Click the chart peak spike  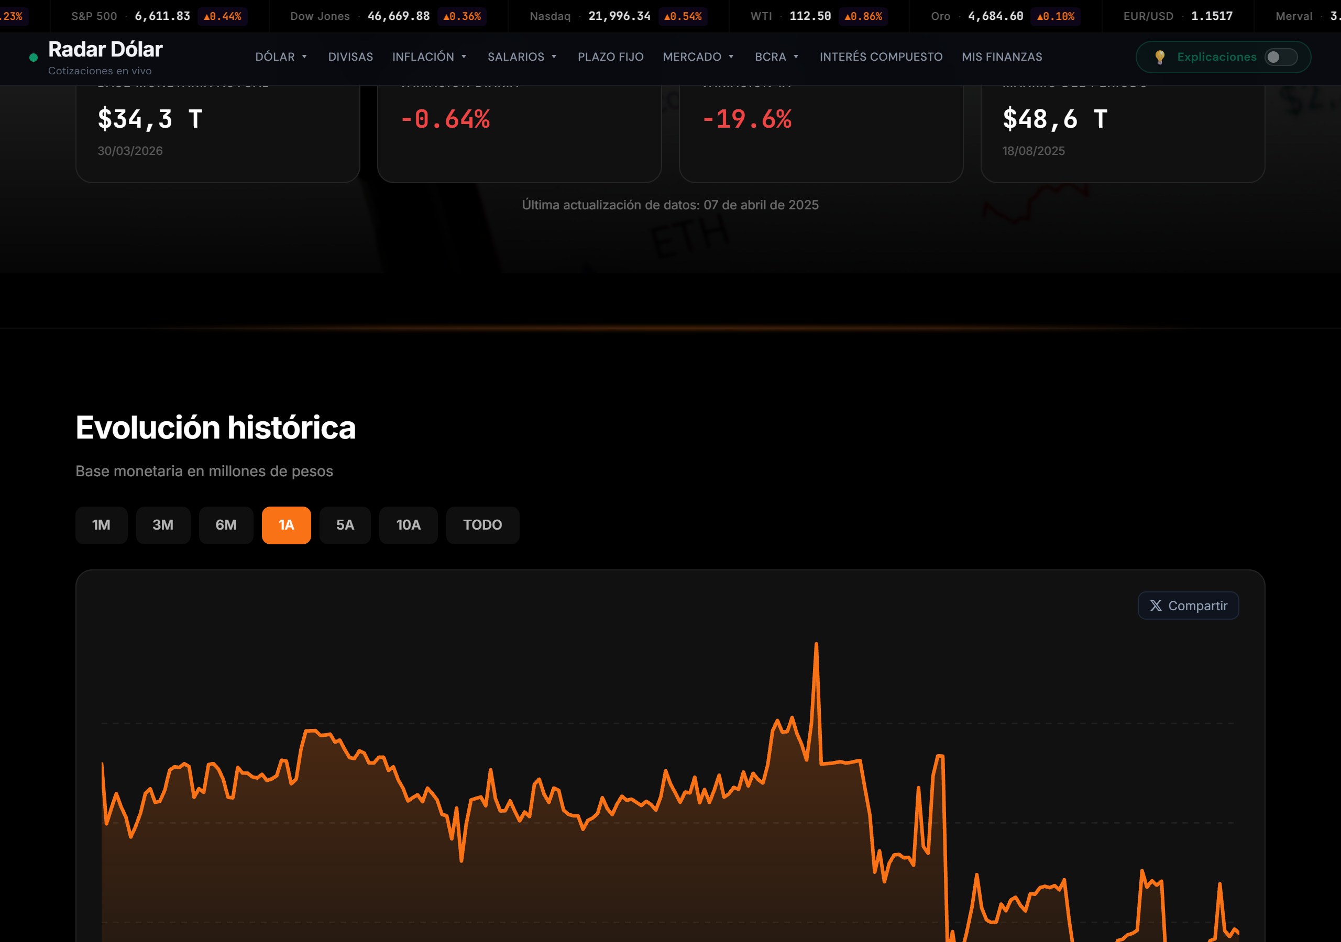(816, 645)
